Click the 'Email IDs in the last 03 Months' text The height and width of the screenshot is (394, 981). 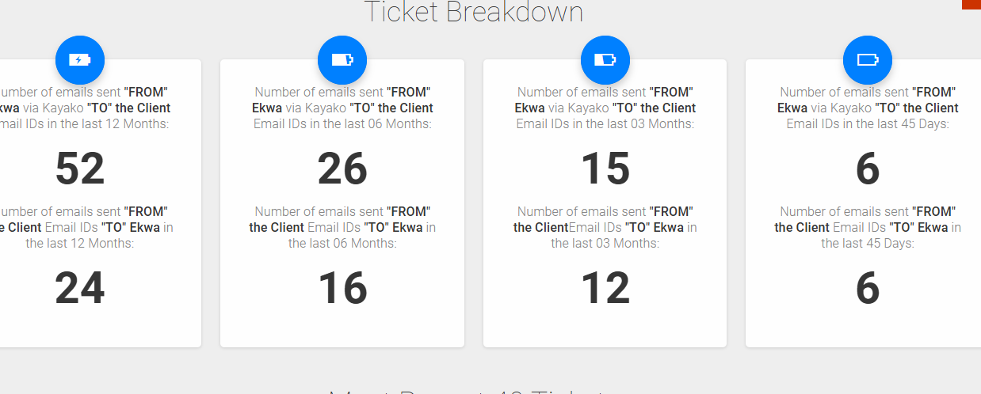tap(605, 124)
